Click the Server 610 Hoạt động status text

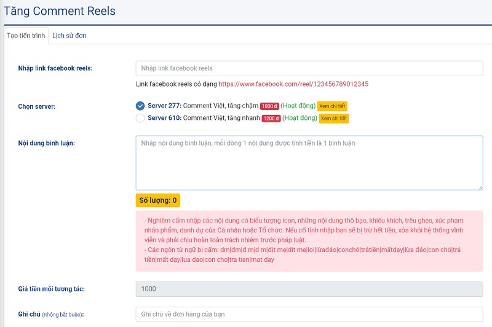(300, 118)
